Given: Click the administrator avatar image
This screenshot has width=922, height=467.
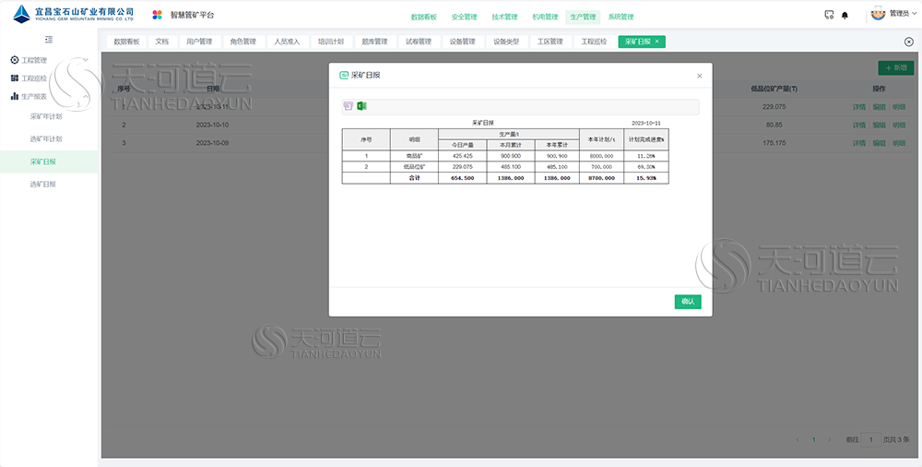Looking at the screenshot, I should [878, 13].
